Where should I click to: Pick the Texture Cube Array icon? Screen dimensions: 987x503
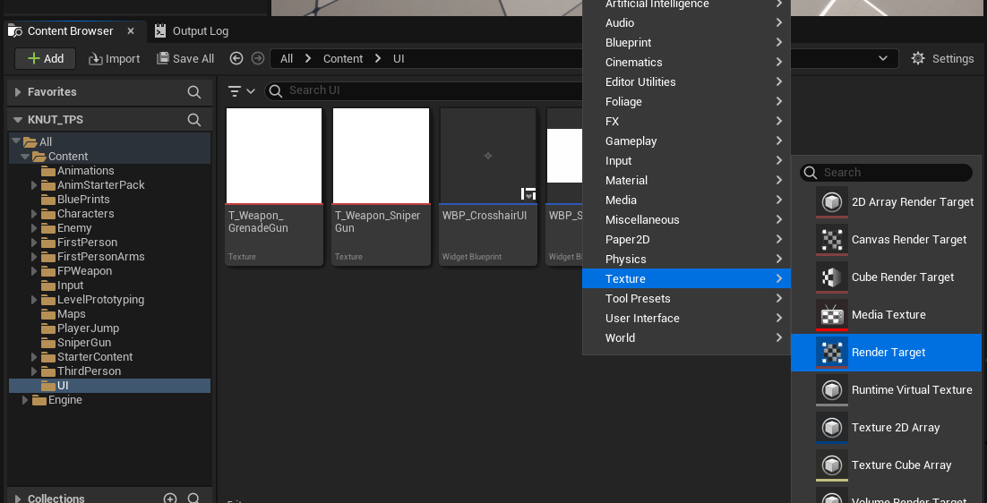(x=831, y=465)
